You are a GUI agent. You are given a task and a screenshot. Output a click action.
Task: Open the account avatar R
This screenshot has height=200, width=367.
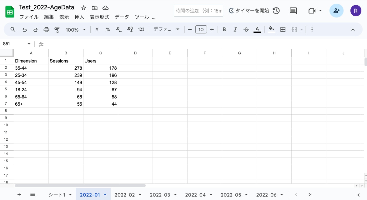click(x=356, y=11)
